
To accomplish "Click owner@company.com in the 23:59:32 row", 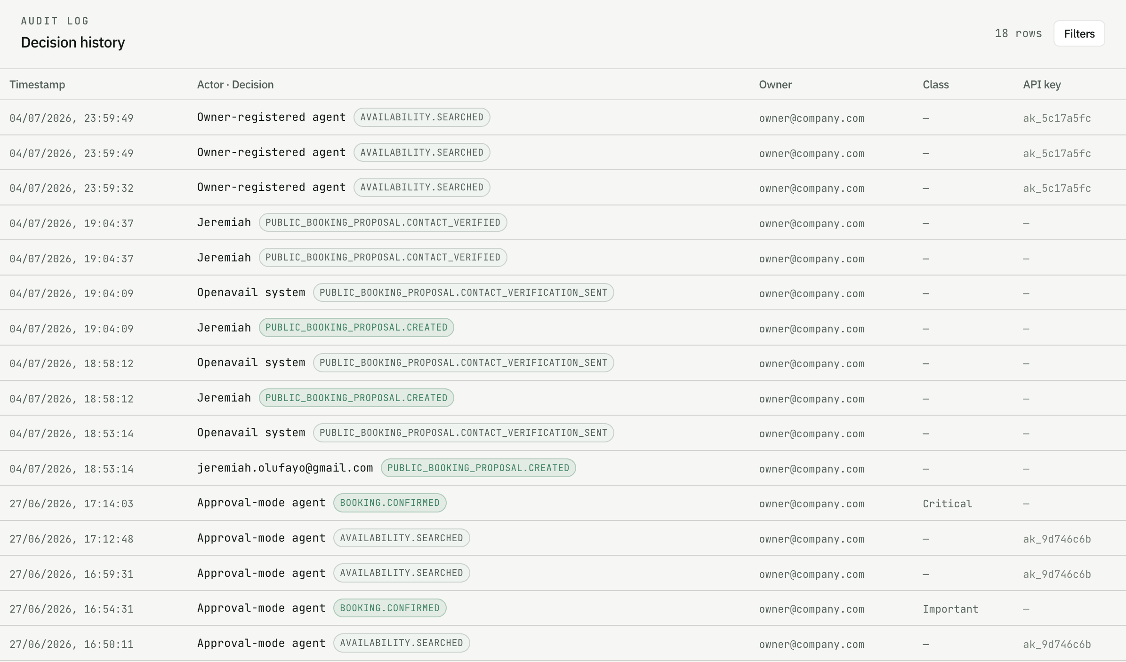I will click(812, 188).
